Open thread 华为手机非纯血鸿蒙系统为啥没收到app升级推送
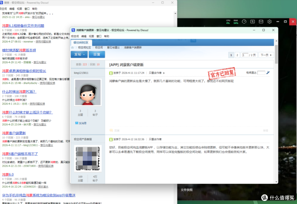The width and height of the screenshot is (297, 204). 39,195
